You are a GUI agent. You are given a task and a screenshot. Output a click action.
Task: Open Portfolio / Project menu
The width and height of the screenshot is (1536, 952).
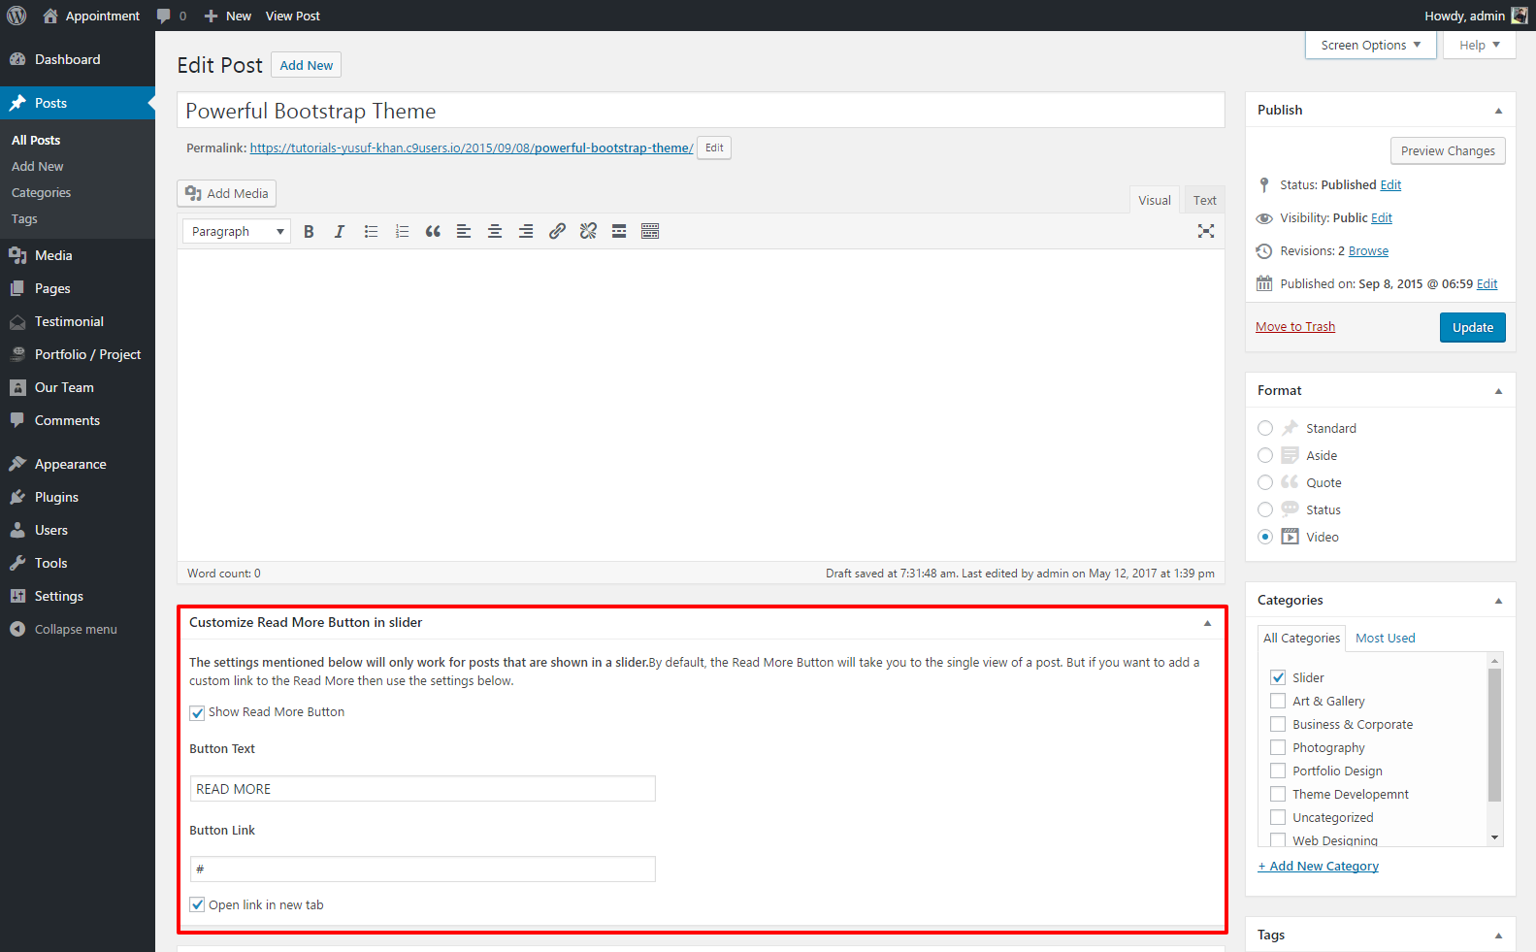click(78, 354)
